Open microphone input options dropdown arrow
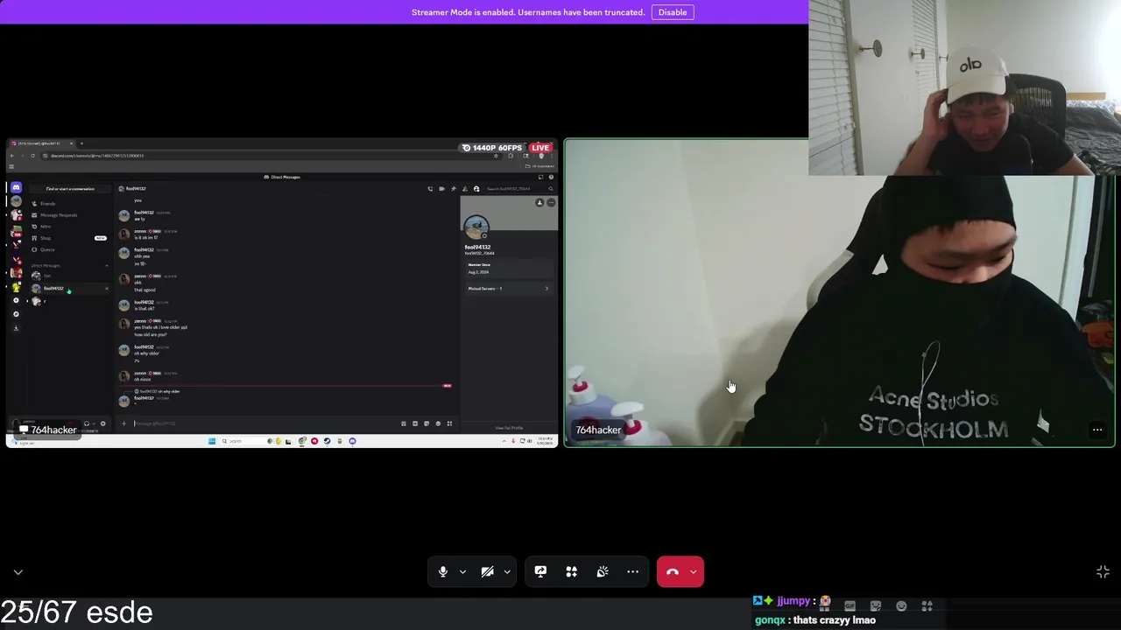The image size is (1121, 630). click(462, 571)
